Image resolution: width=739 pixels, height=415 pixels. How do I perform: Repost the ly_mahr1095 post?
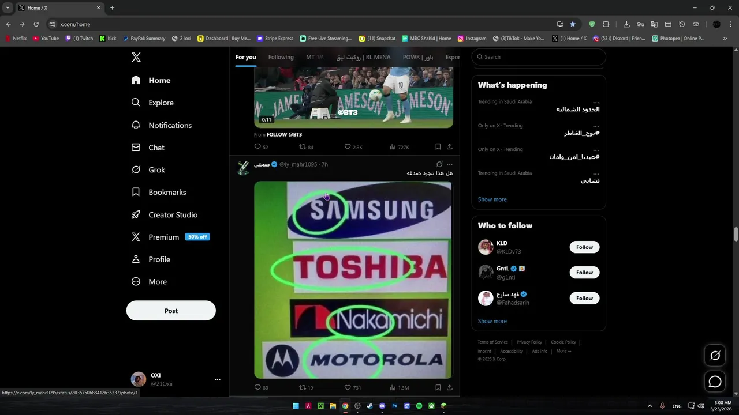pyautogui.click(x=306, y=388)
